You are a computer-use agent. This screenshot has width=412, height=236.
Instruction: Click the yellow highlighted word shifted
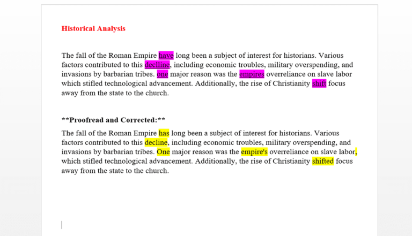click(323, 161)
